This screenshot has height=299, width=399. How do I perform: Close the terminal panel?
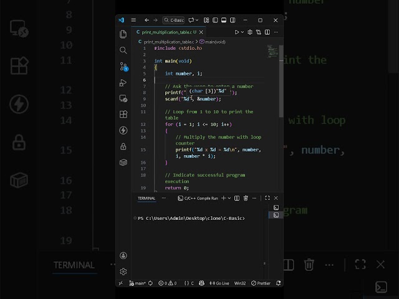coord(276,198)
